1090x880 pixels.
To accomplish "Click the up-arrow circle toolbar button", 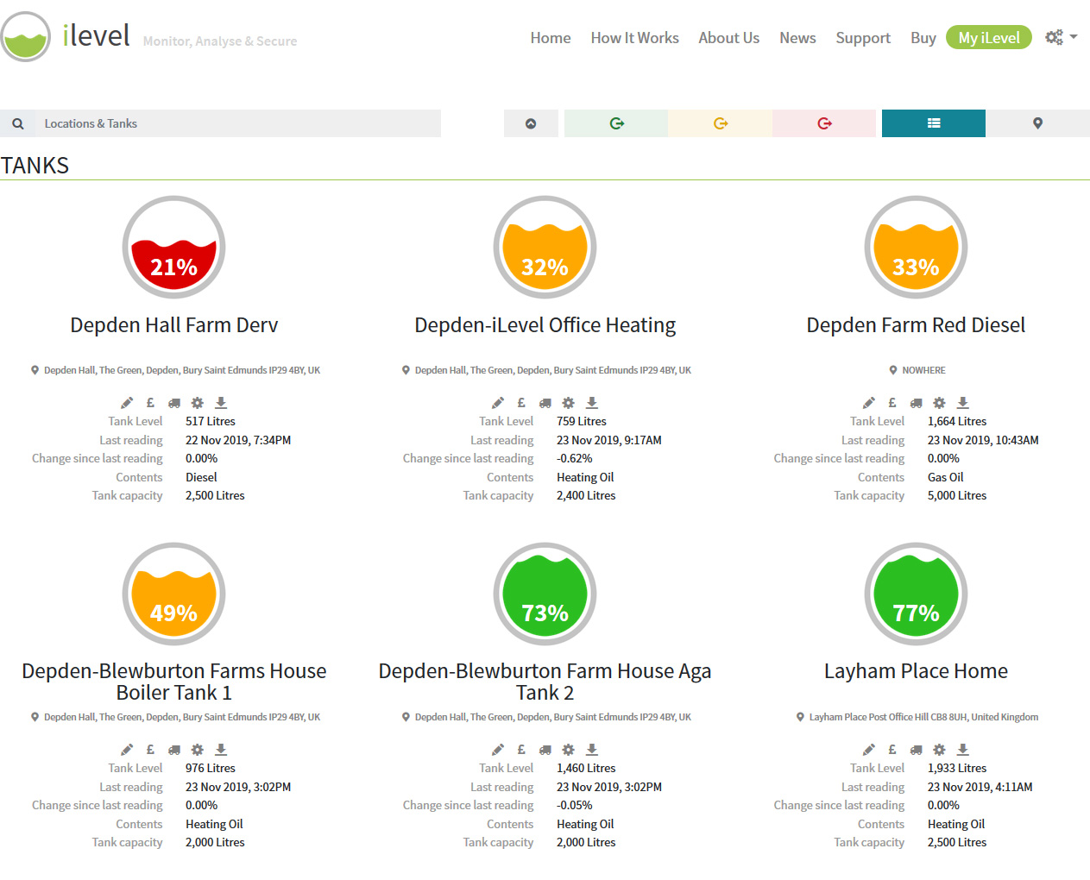I will tap(531, 123).
